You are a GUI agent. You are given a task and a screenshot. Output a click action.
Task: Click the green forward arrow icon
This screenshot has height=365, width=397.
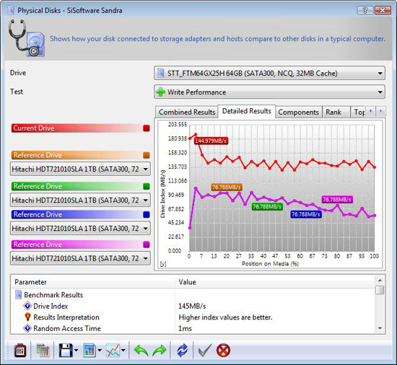click(160, 351)
